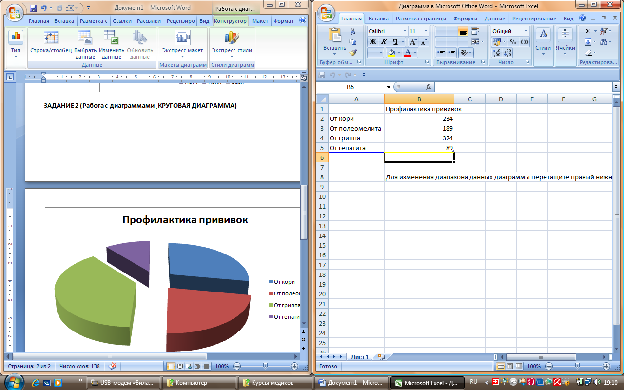Click Font Color red A in Excel
Screen dimensions: 624x390
[x=408, y=53]
